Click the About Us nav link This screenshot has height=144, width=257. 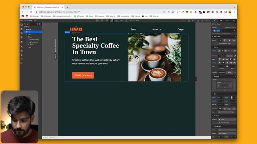click(157, 29)
